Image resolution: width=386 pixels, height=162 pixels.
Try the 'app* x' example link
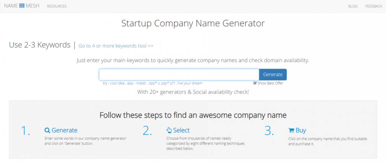[155, 83]
